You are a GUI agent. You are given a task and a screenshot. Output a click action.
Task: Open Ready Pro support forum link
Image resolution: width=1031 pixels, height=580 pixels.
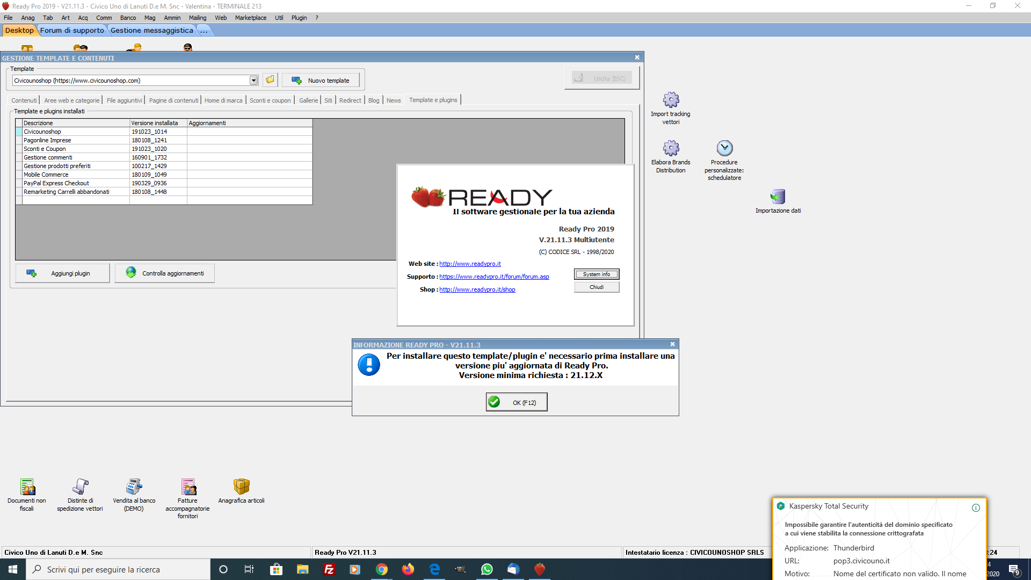(x=494, y=277)
